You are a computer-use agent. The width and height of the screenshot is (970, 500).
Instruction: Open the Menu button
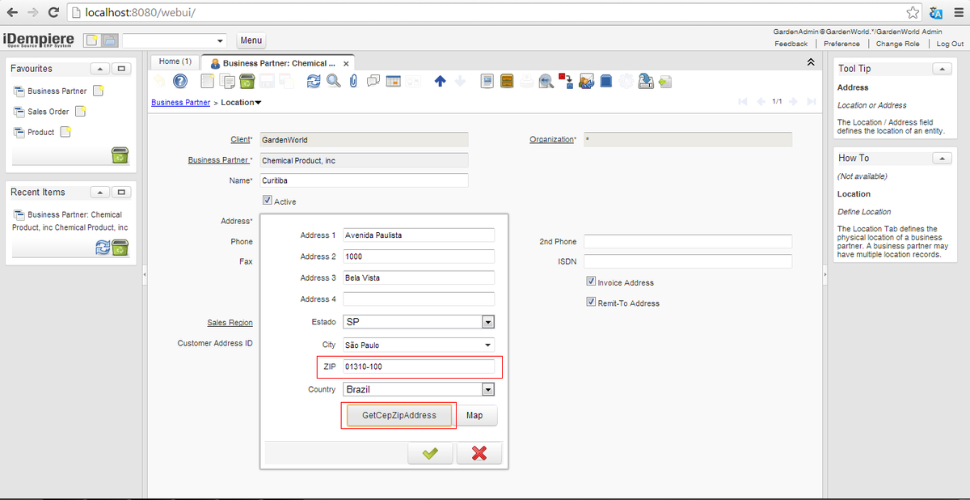point(251,40)
